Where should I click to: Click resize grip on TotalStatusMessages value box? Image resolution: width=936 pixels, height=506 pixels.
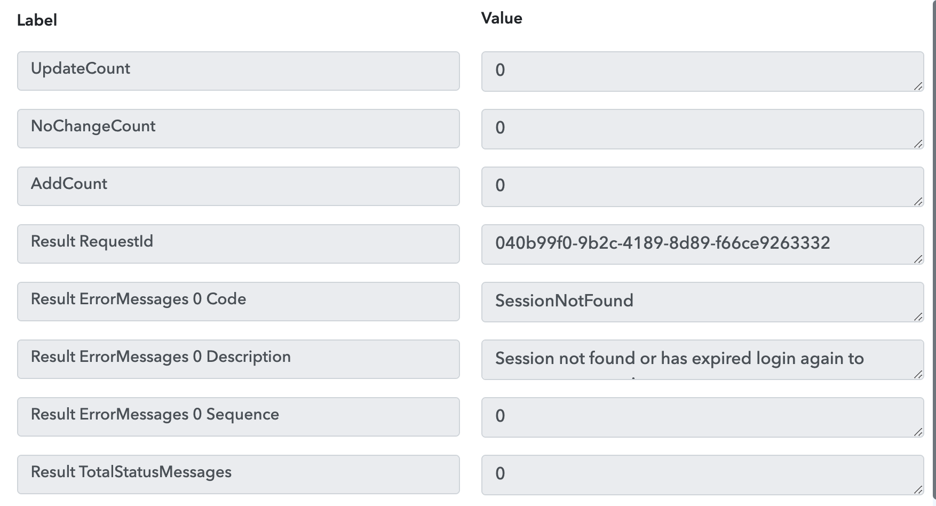click(x=918, y=490)
